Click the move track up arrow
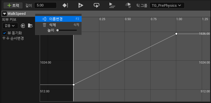 [4, 38]
